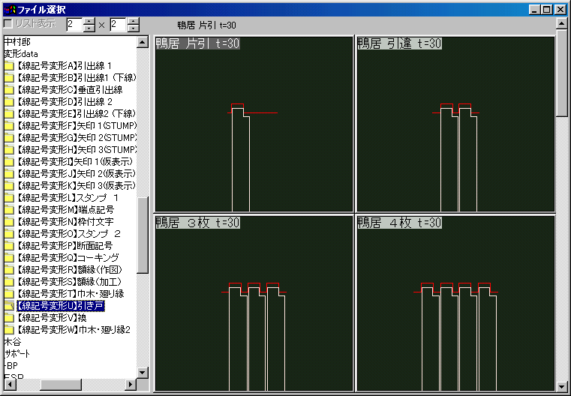571x396 pixels.
Task: Click the preview pane vertical scrollbar thumb
Action: 562,73
